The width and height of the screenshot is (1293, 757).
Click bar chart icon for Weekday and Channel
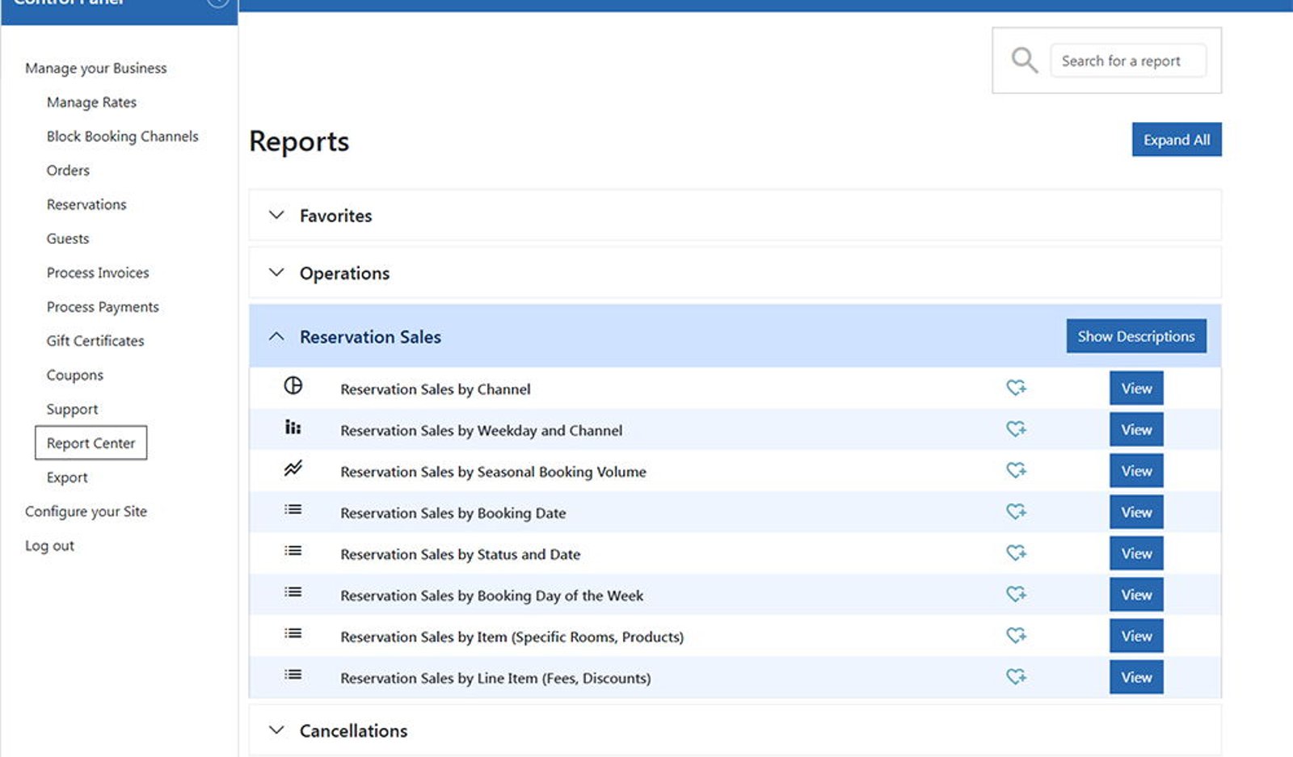pos(293,427)
